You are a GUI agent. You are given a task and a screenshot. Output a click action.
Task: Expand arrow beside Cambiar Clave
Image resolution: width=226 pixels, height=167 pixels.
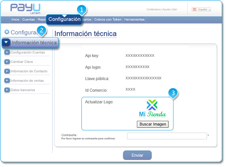tap(7, 62)
